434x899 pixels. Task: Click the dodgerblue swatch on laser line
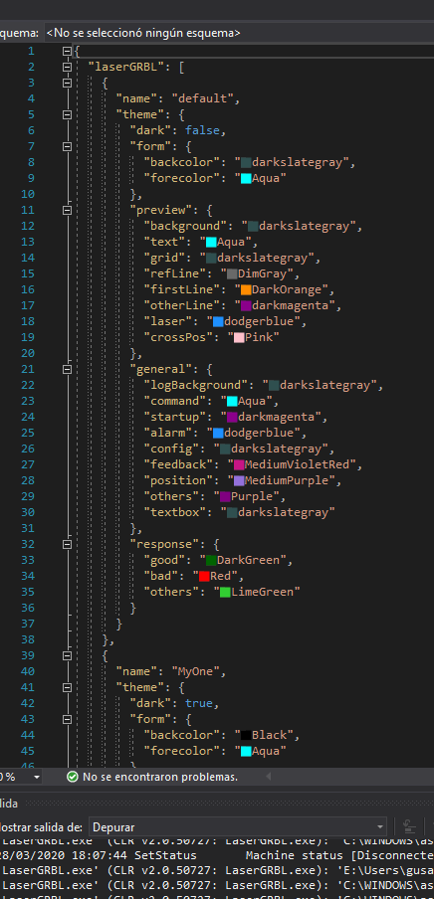(x=218, y=321)
